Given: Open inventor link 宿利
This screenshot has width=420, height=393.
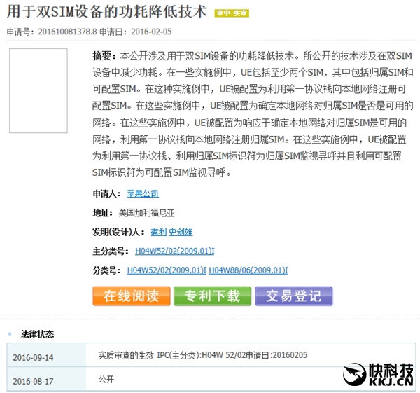Looking at the screenshot, I should click(x=158, y=232).
